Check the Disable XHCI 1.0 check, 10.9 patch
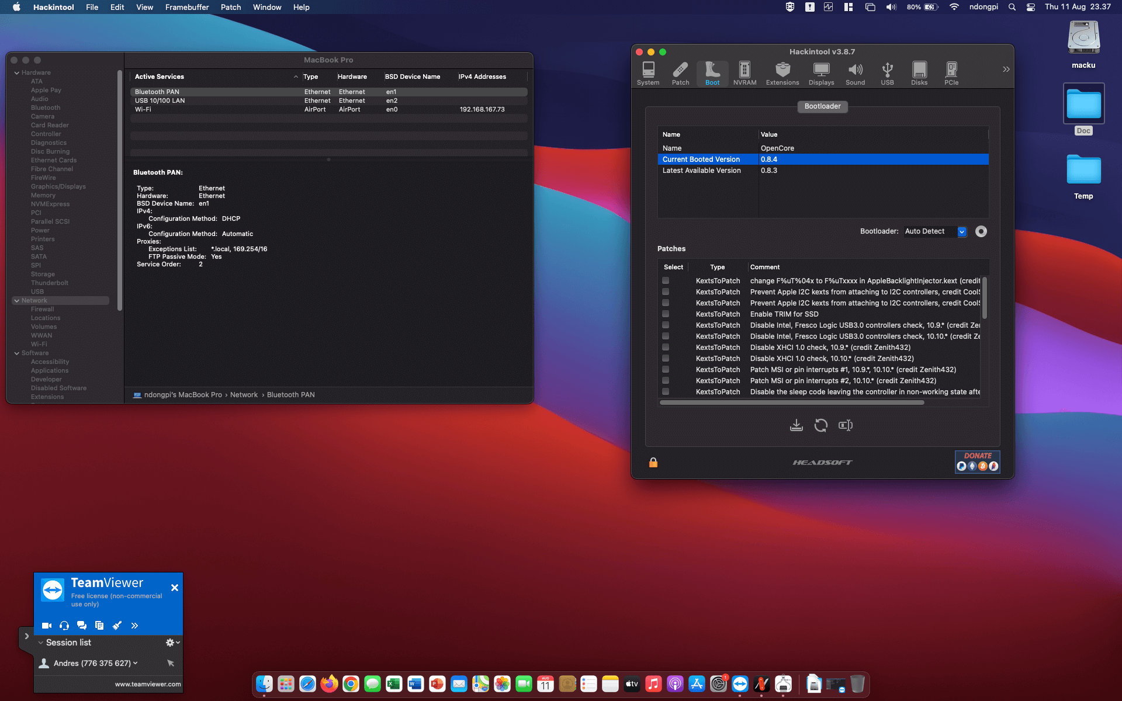1122x701 pixels. point(666,347)
